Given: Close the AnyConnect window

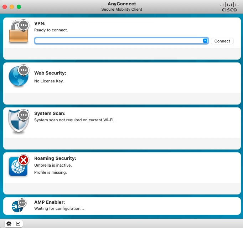Looking at the screenshot, I should tap(5, 7).
